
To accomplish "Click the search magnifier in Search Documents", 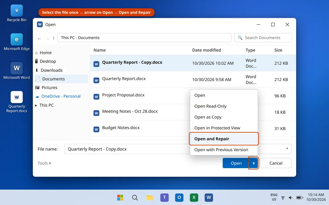I will point(240,38).
